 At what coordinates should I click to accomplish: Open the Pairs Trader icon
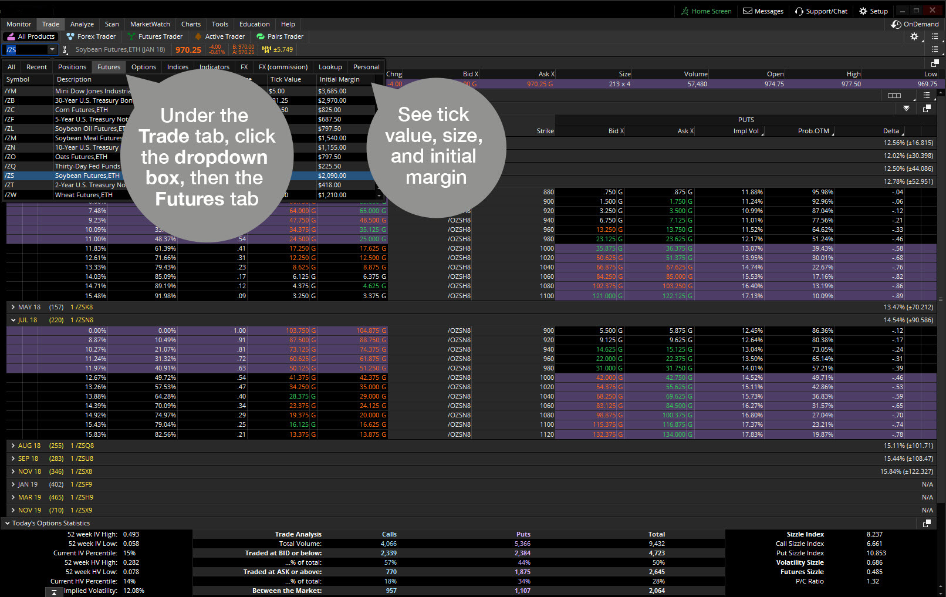(260, 36)
